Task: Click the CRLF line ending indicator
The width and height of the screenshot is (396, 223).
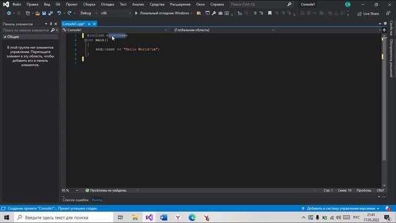Action: tap(381, 190)
